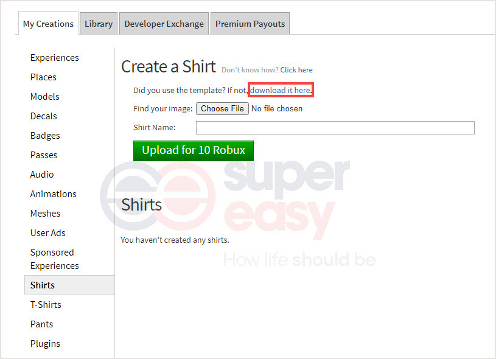496x359 pixels.
Task: Click the 'Create a Shirt' heading
Action: 169,67
